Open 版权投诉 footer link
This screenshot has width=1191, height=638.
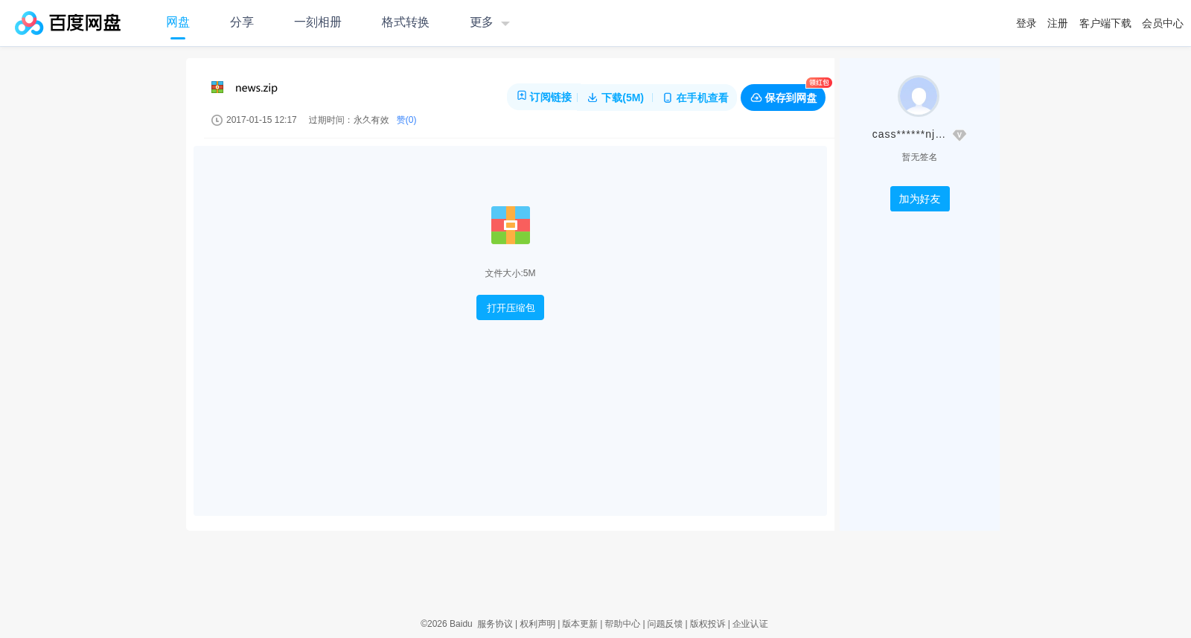707,624
